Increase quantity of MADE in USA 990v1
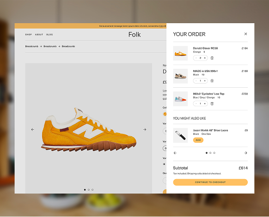Screen dimensions: 269x217 [205, 81]
